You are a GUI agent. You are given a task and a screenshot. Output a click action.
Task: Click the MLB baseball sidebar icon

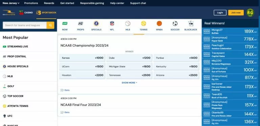tap(4, 76)
